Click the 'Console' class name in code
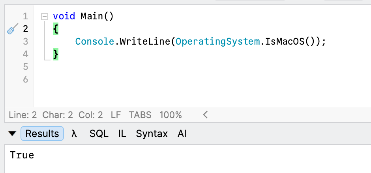This screenshot has height=173, width=371. tap(95, 41)
